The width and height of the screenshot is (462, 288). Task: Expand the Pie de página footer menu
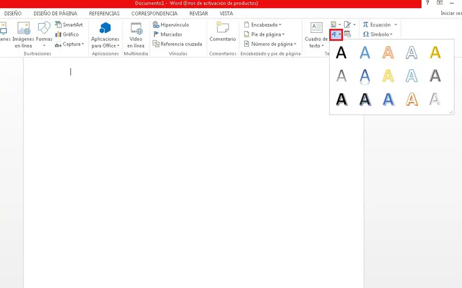click(264, 35)
